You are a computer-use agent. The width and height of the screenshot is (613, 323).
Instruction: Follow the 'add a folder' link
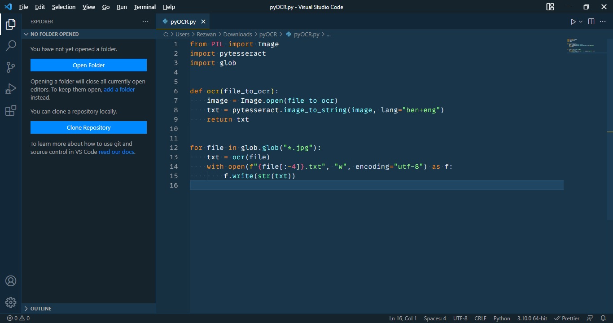pos(119,89)
